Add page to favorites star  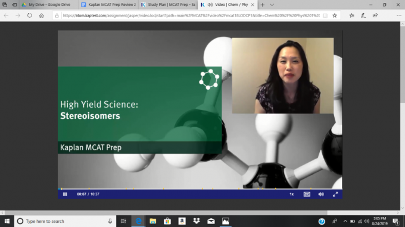coord(335,15)
